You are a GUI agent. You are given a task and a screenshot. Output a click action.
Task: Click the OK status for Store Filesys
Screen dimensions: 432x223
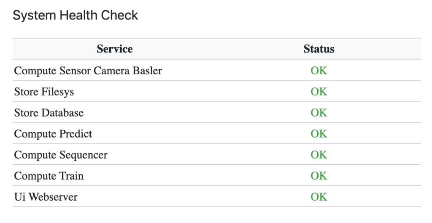pyautogui.click(x=319, y=92)
